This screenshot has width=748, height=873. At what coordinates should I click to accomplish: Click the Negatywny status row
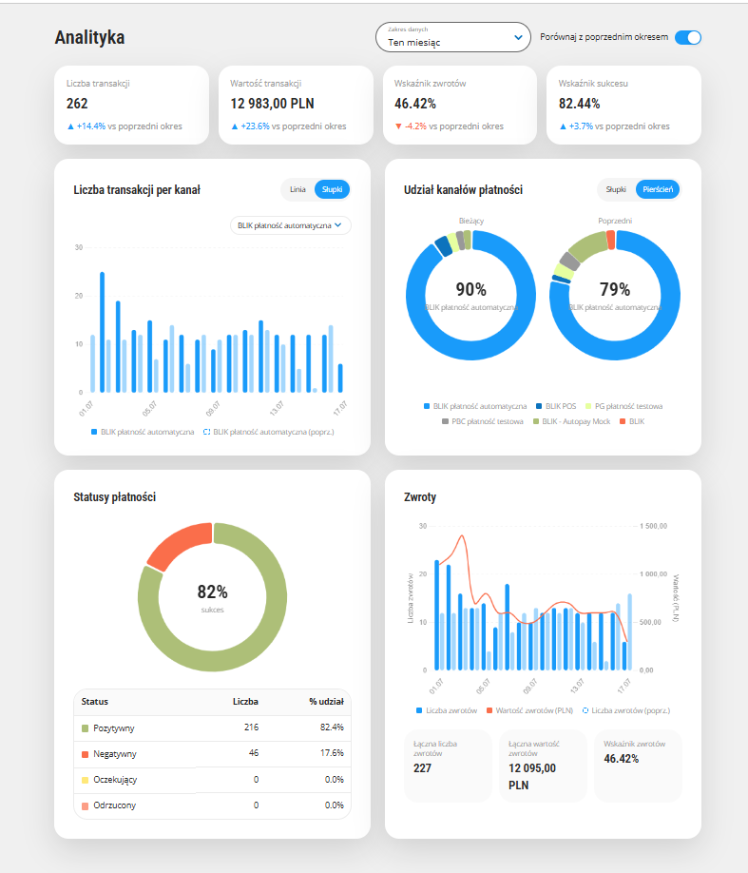[212, 754]
